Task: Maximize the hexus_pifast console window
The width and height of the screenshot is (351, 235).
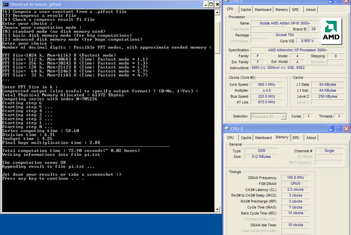Action: (211, 4)
